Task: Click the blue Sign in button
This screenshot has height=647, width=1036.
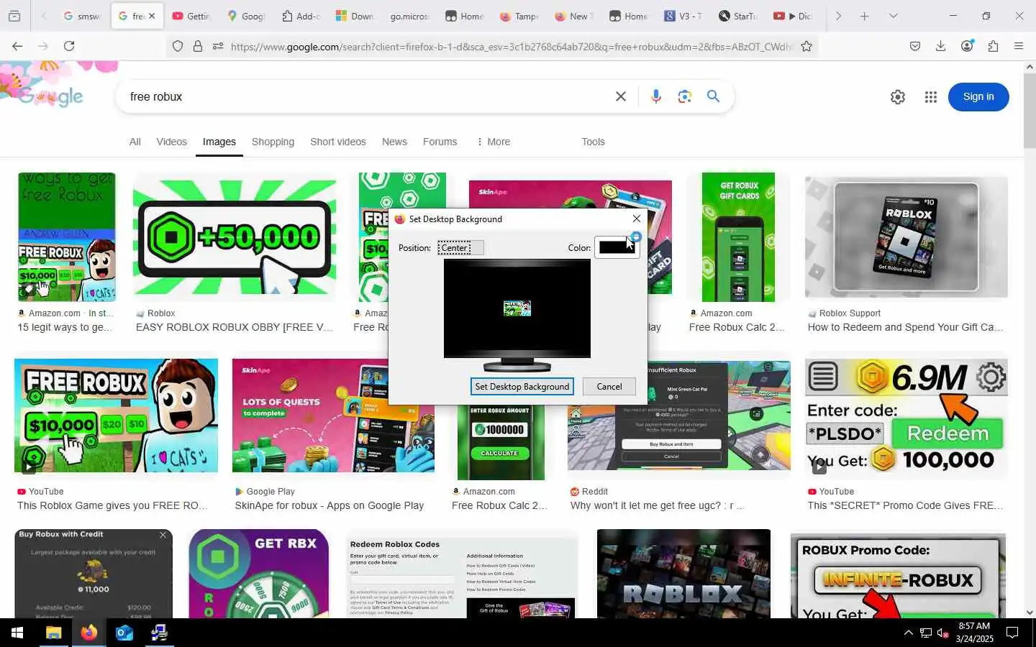Action: click(978, 97)
